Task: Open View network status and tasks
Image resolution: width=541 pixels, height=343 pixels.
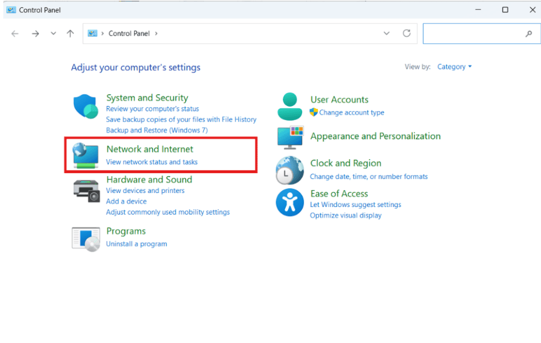Action: [152, 162]
